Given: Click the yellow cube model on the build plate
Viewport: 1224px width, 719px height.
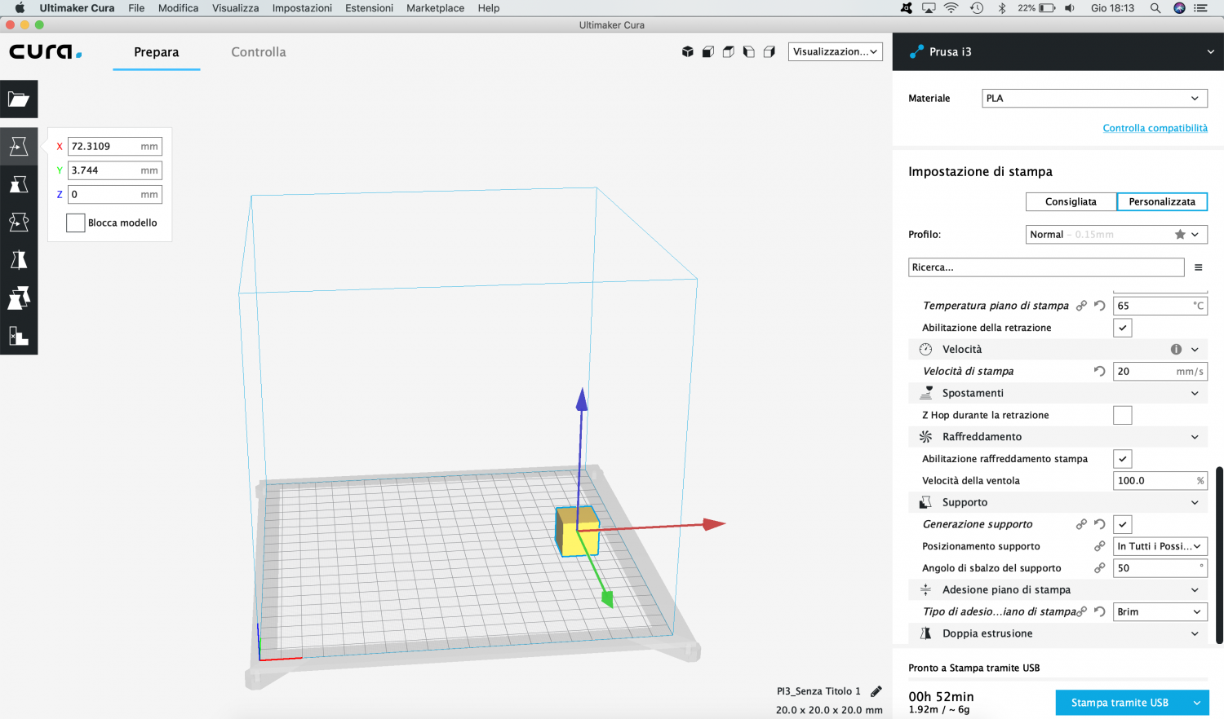Looking at the screenshot, I should pyautogui.click(x=578, y=532).
